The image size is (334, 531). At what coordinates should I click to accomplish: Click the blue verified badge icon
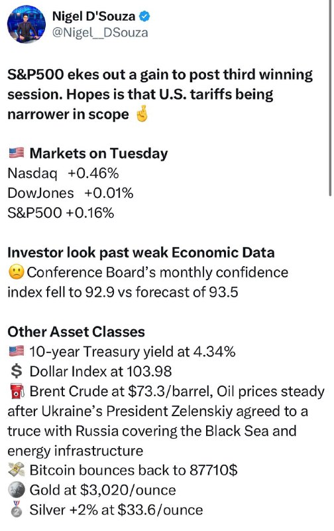point(145,16)
